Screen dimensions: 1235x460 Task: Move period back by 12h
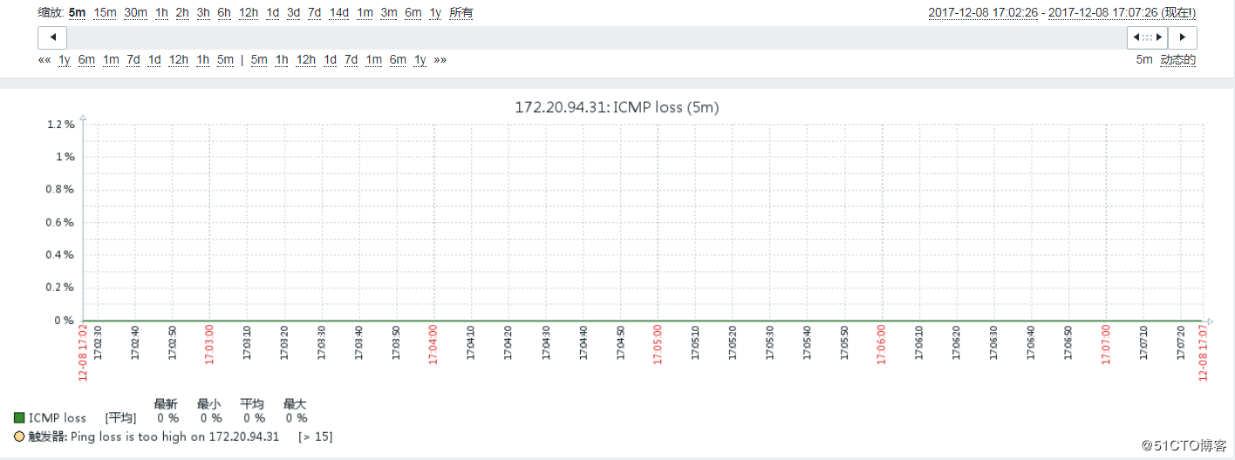[x=179, y=60]
